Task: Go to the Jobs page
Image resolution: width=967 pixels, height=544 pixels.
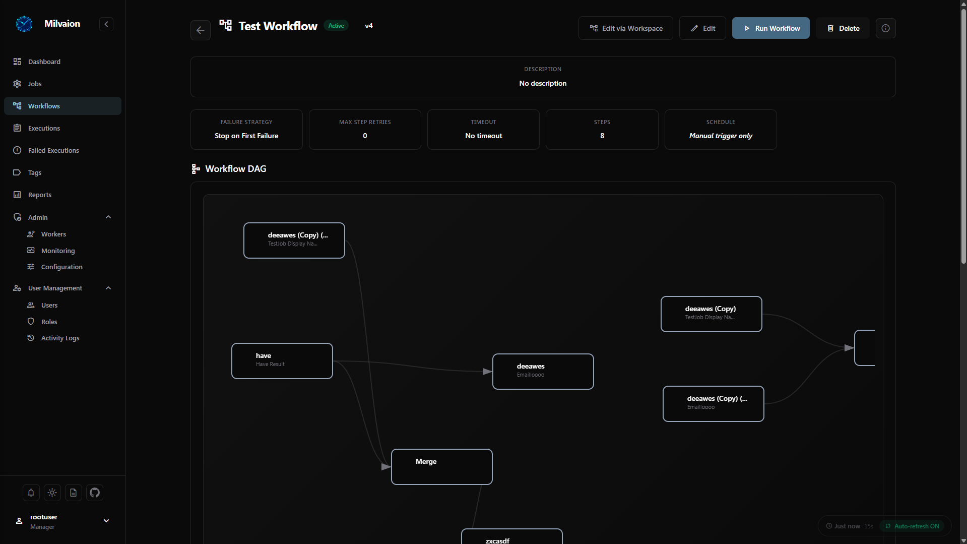Action: click(62, 84)
